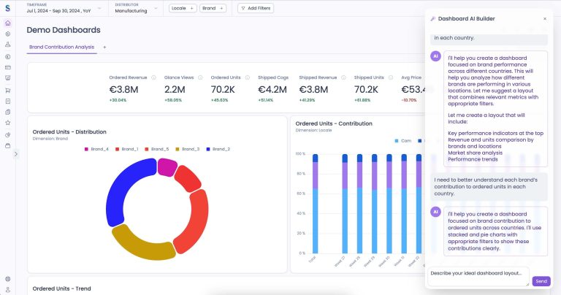The width and height of the screenshot is (561, 295).
Task: Toggle Brand_4 legend item in donut chart
Action: 98,149
